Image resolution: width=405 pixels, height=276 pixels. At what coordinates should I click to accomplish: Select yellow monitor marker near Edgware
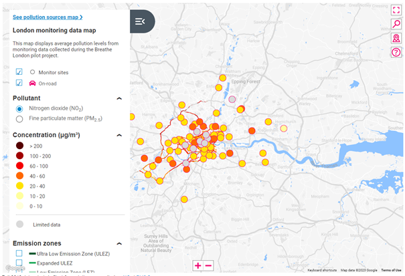tap(182, 105)
